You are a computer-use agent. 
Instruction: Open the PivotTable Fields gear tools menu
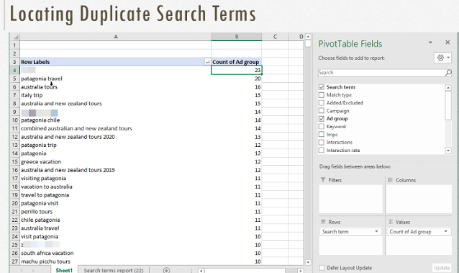point(442,58)
